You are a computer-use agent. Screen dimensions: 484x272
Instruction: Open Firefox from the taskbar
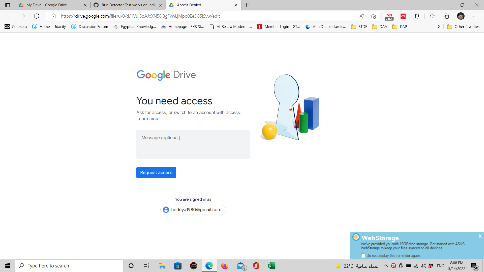click(224, 266)
